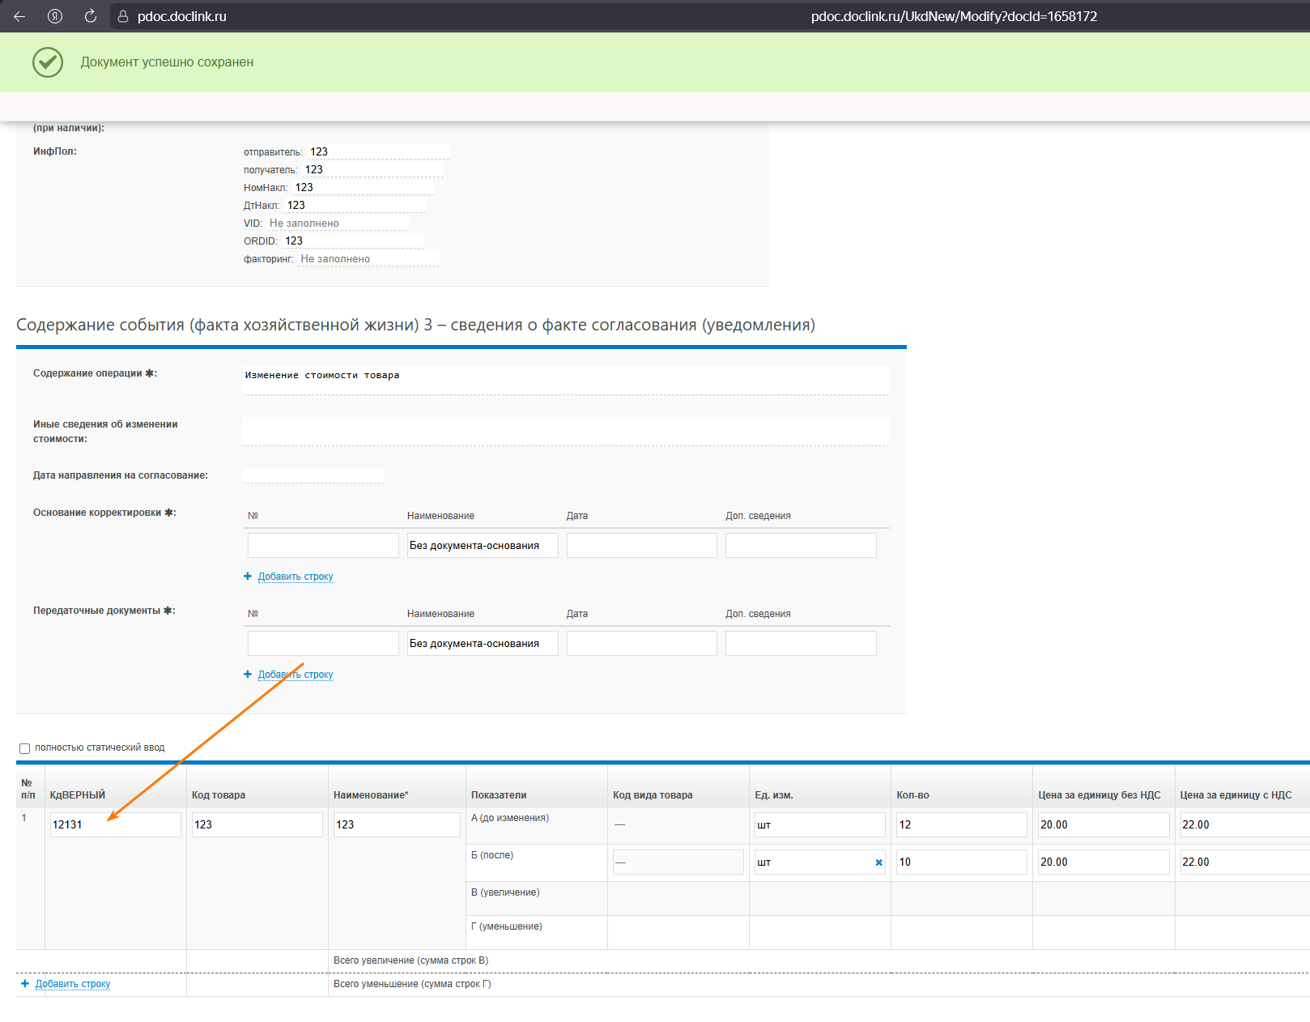Enable полностью статический ввод checkbox
The width and height of the screenshot is (1310, 1022).
point(24,748)
